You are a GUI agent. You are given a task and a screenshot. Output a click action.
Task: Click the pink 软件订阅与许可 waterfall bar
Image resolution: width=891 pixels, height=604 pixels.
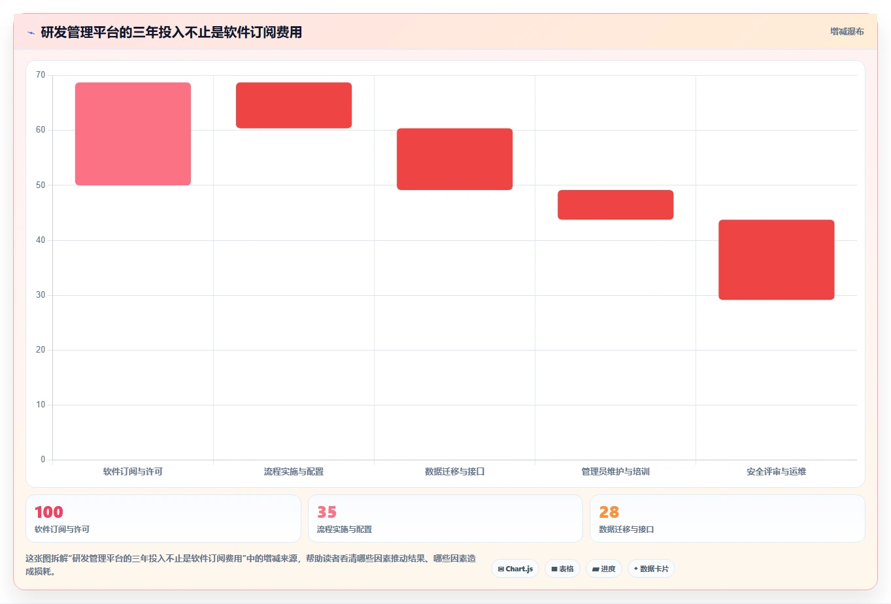[133, 134]
